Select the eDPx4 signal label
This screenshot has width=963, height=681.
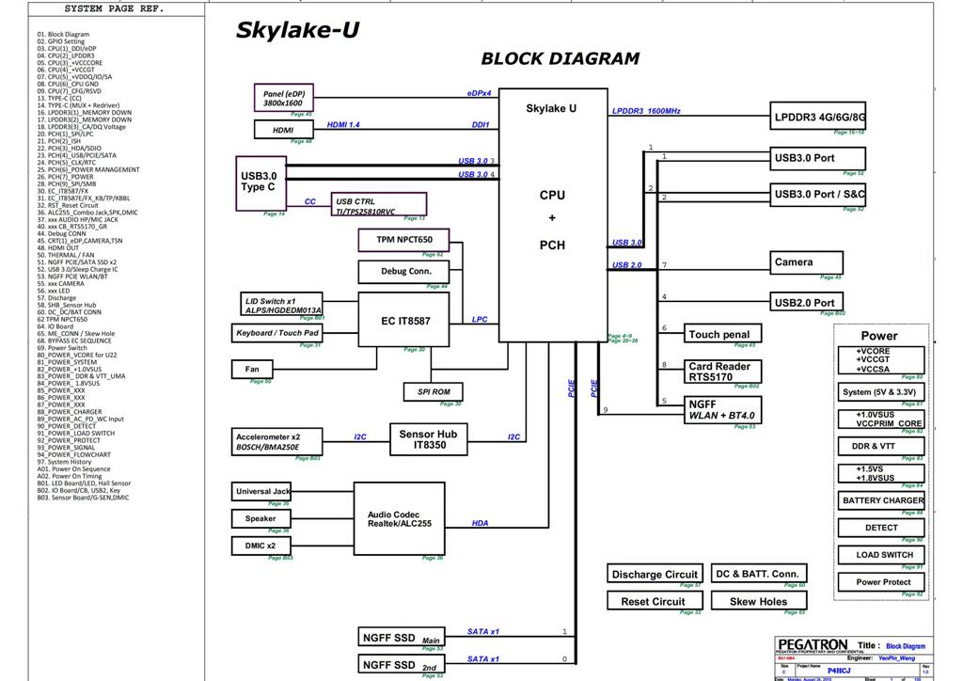(479, 93)
